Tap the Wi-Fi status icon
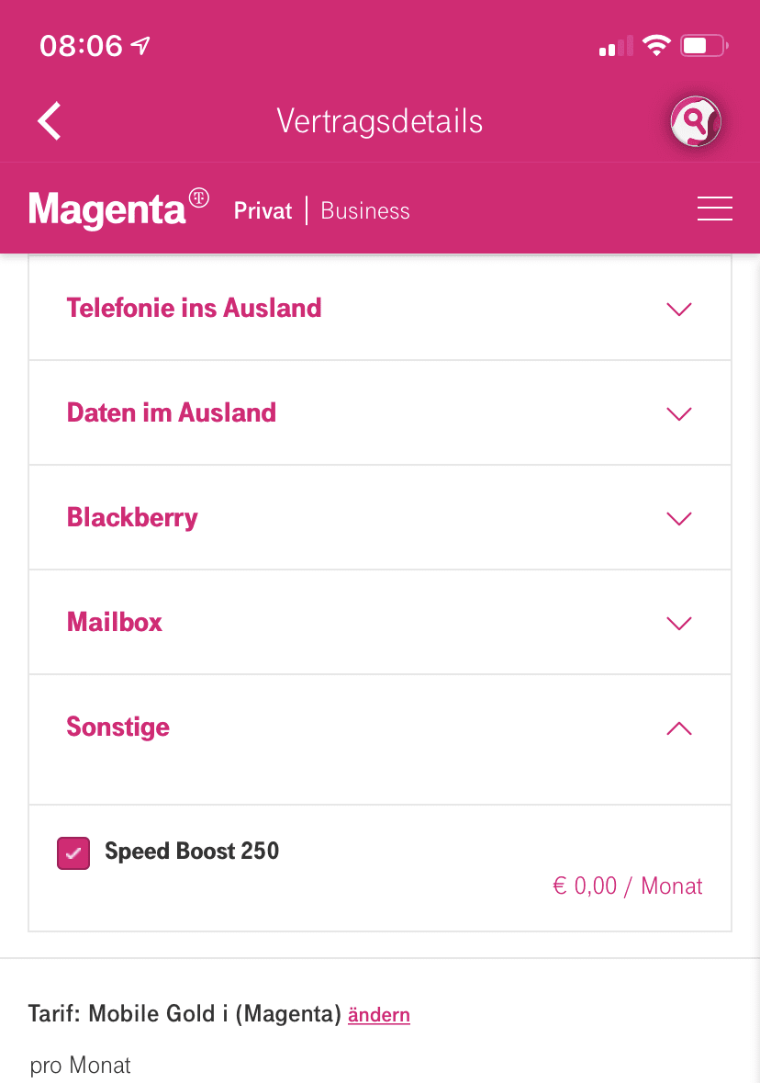 (x=656, y=46)
